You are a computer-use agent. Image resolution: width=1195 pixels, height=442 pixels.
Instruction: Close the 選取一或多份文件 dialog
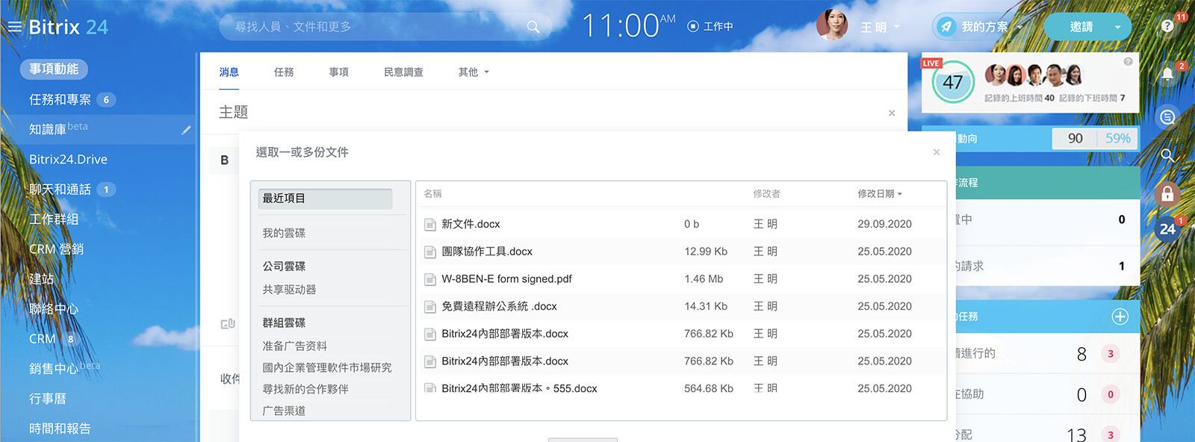937,152
